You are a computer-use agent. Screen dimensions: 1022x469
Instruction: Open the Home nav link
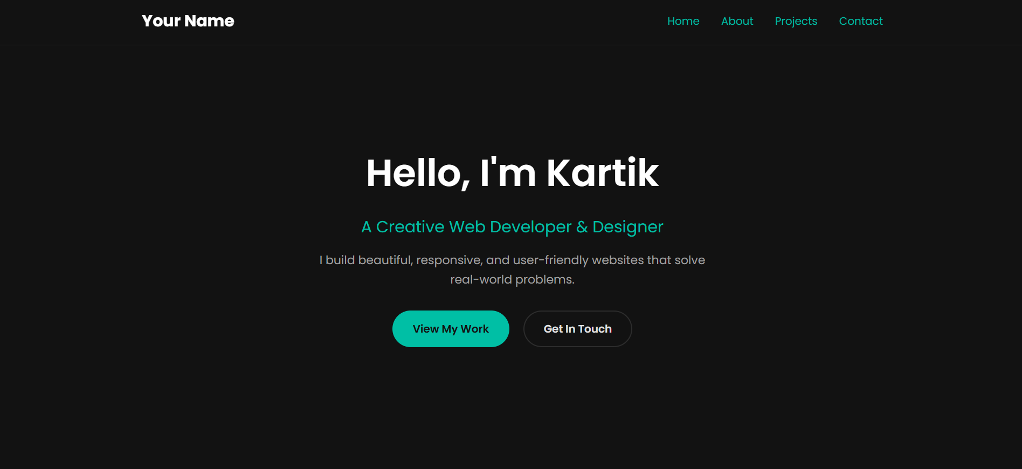(x=683, y=21)
